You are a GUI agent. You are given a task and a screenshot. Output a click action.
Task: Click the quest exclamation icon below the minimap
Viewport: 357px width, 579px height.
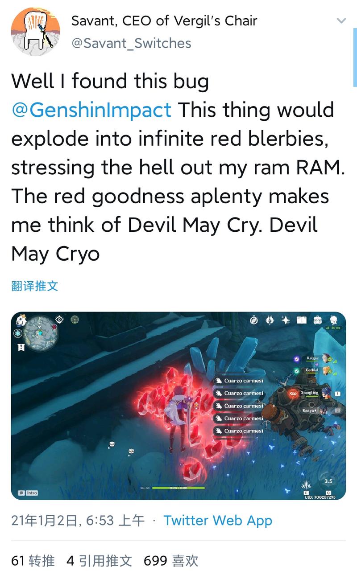pyautogui.click(x=20, y=347)
